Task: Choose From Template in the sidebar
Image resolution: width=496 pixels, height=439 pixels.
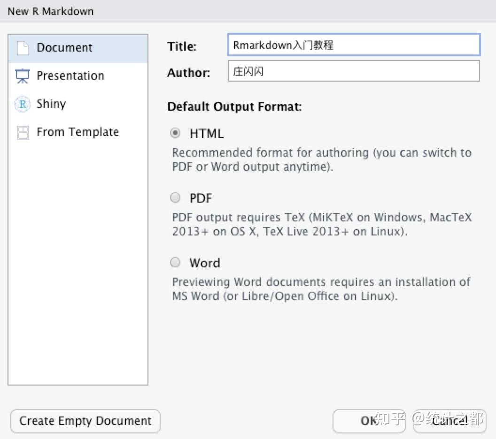Action: 77,132
